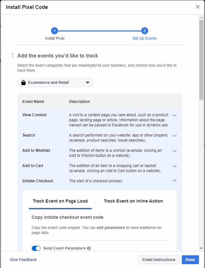The height and width of the screenshot is (268, 205).
Task: Click the info icon beside Send Event Parameters
Action: pyautogui.click(x=89, y=248)
